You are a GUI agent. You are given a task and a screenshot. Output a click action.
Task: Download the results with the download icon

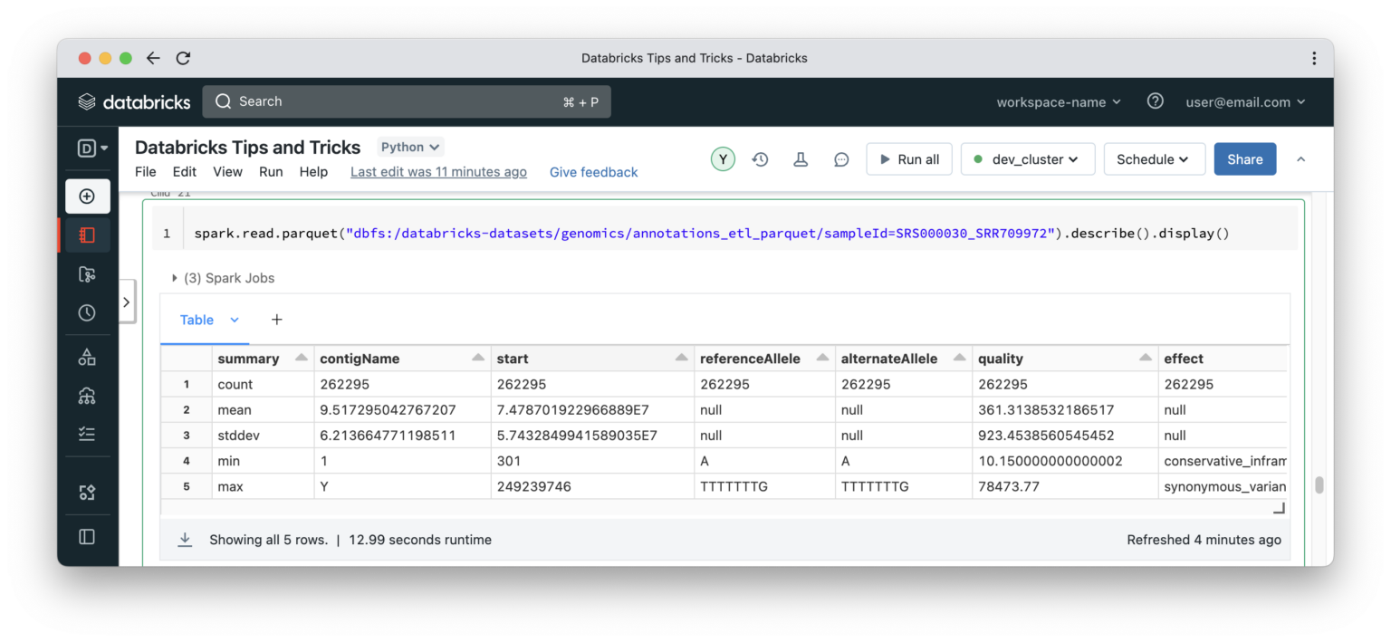[185, 539]
